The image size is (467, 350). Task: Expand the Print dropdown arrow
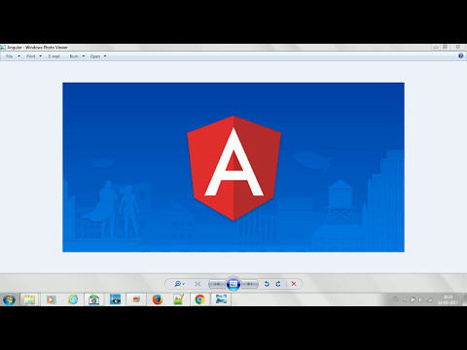[x=41, y=56]
